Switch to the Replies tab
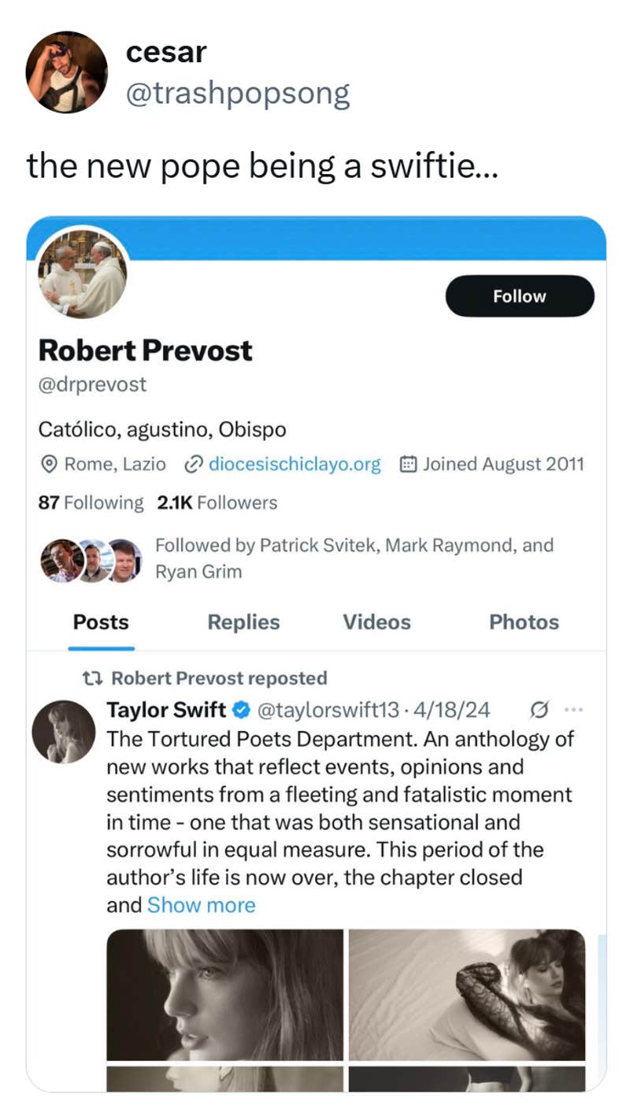 pyautogui.click(x=243, y=621)
